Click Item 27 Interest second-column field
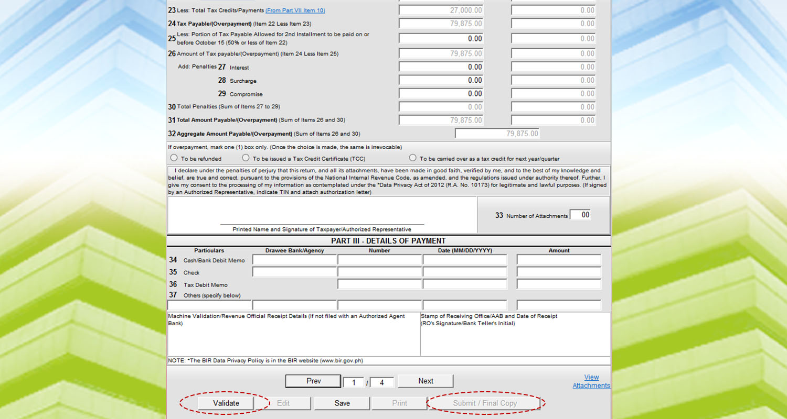The width and height of the screenshot is (787, 419). [554, 67]
